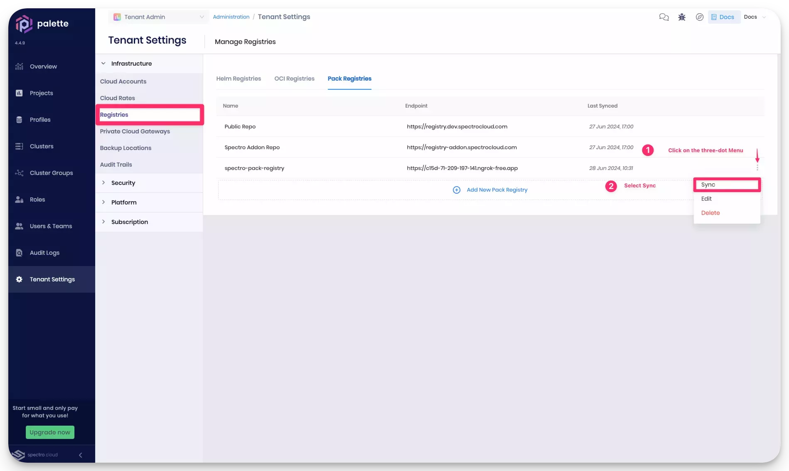
Task: Open the Overview dashboard from sidebar
Action: (43, 66)
